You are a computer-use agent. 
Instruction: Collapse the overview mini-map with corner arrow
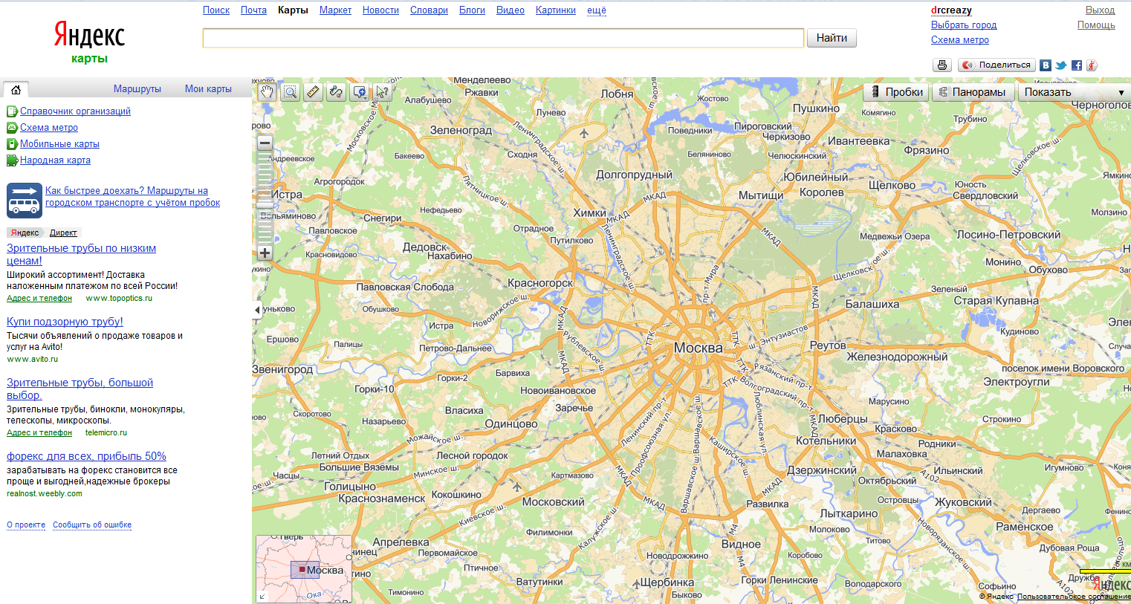(262, 597)
